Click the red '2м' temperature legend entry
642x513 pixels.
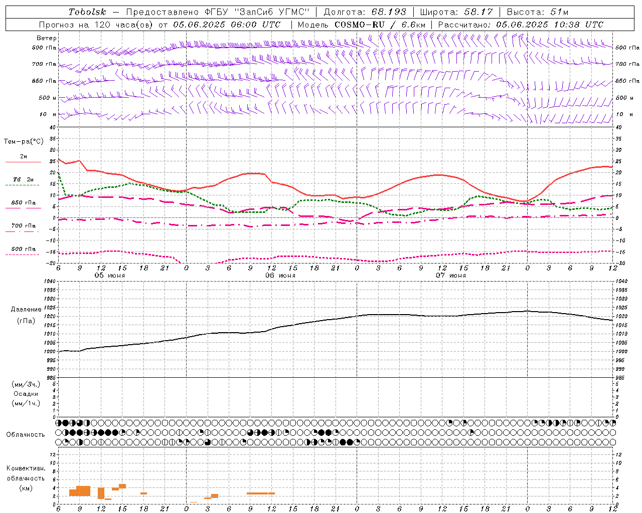(24, 157)
